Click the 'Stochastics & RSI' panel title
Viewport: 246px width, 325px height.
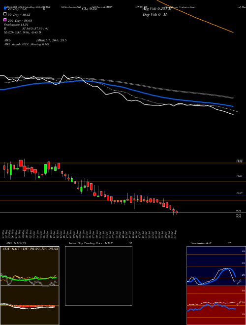[x=211, y=243]
